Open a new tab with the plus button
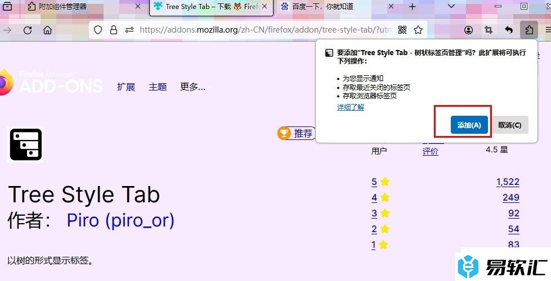 click(412, 6)
